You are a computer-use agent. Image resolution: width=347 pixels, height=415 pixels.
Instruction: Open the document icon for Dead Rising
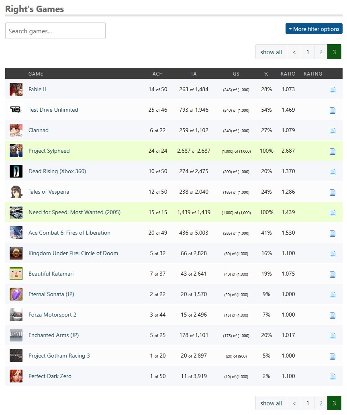coord(332,172)
